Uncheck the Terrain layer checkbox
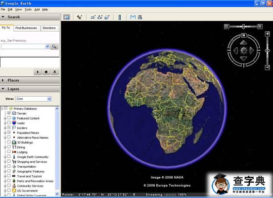273x198 pixels. pyautogui.click(x=9, y=113)
